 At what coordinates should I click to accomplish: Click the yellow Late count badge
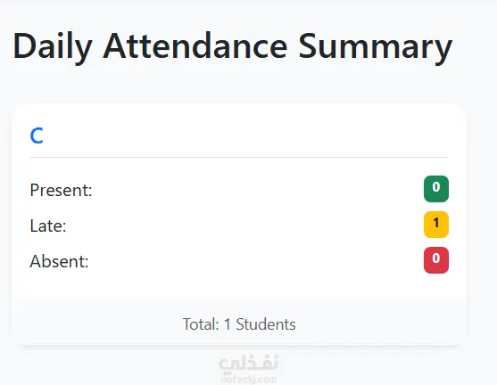point(436,225)
